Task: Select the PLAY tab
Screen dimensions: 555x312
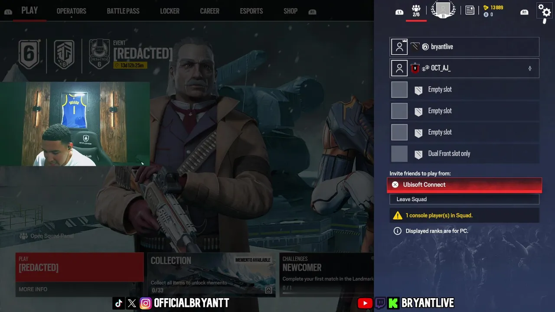Action: click(x=29, y=11)
